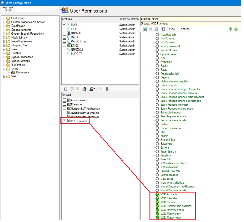Select the RADIO LITE station row
Image resolution: width=244 pixels, height=222 pixels.
(x=78, y=41)
